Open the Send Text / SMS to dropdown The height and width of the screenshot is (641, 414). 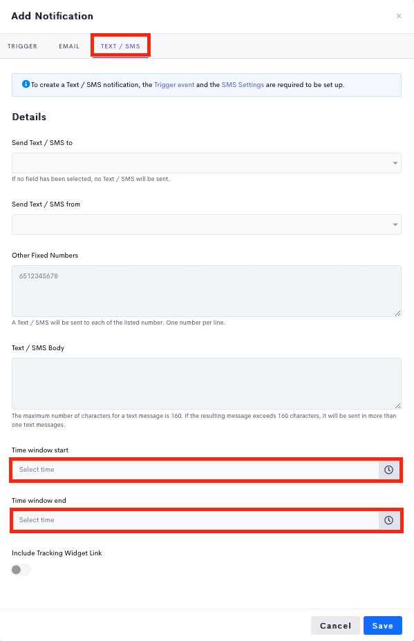(x=207, y=163)
